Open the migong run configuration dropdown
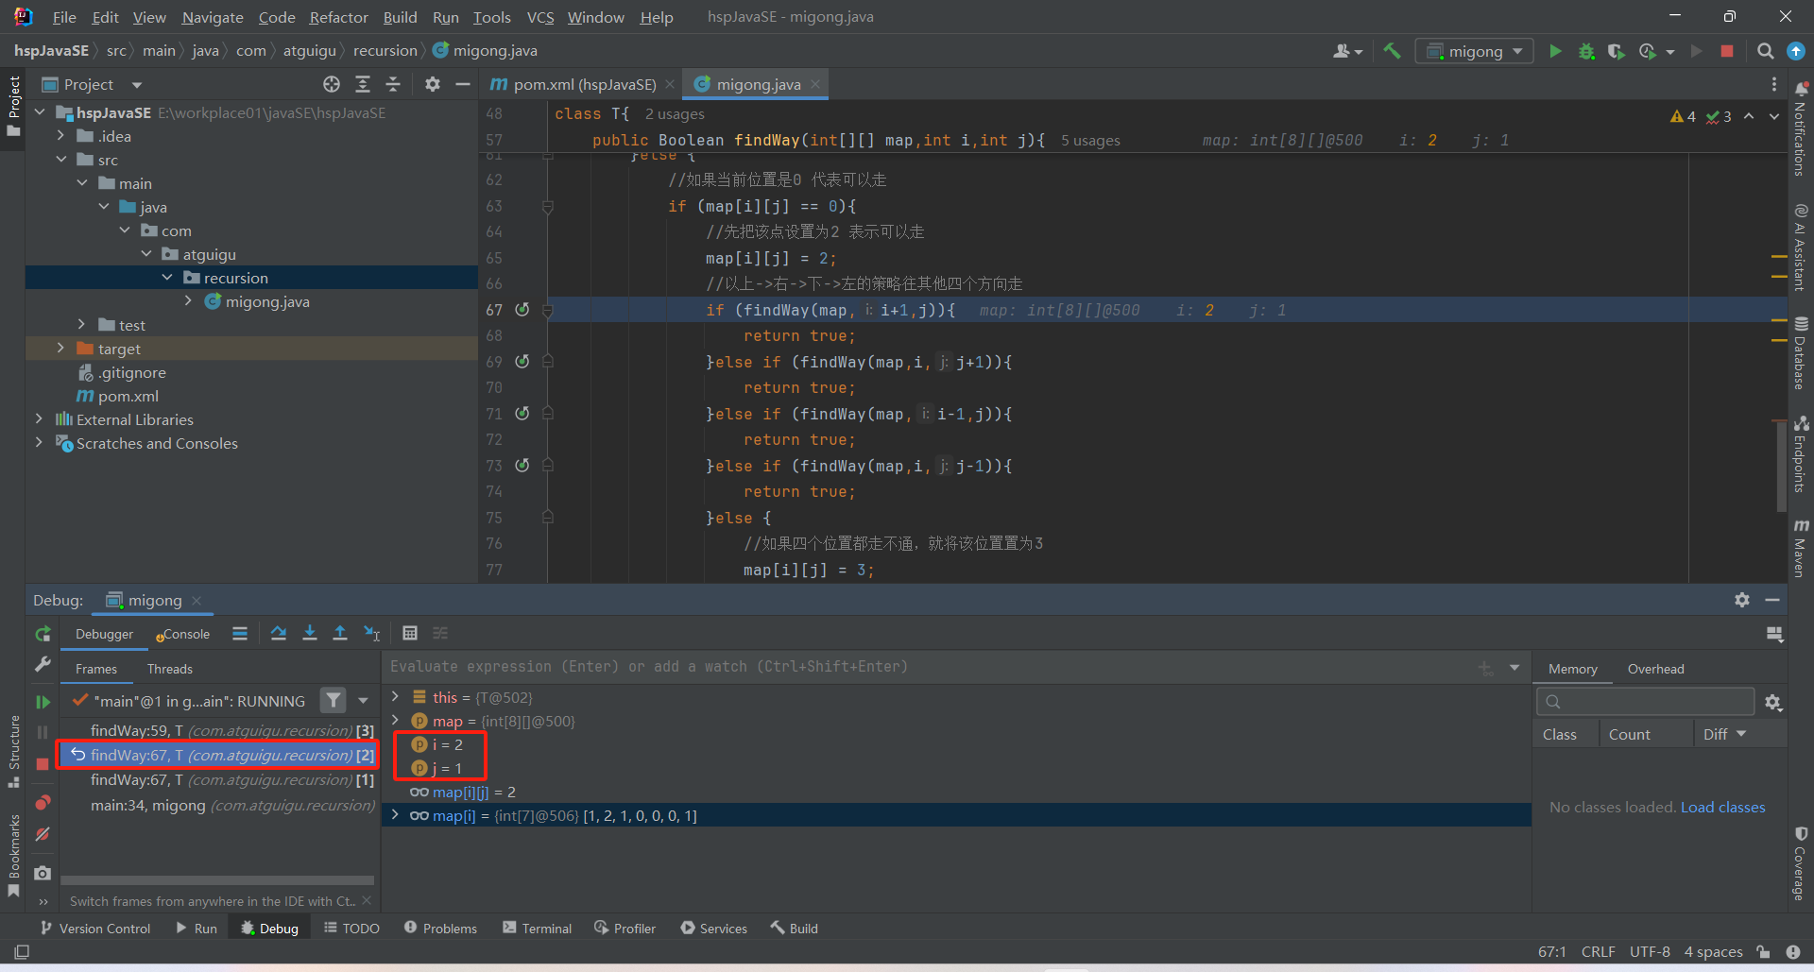 click(x=1474, y=51)
